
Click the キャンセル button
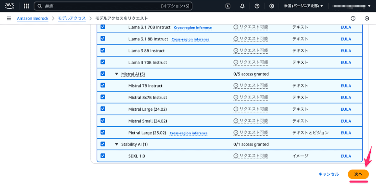tap(328, 174)
